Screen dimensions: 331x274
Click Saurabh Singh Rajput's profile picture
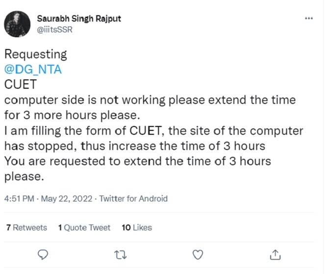point(17,24)
